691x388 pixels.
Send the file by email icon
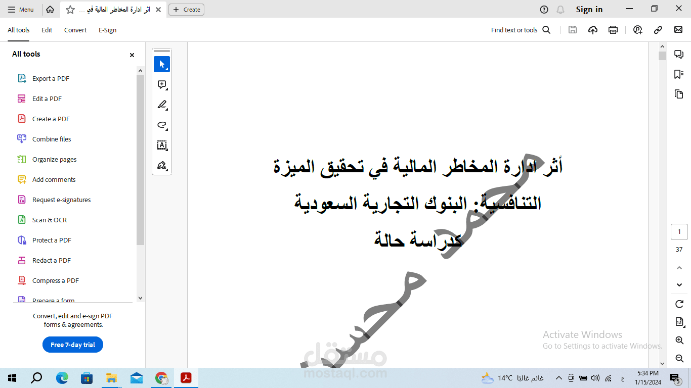click(x=678, y=30)
